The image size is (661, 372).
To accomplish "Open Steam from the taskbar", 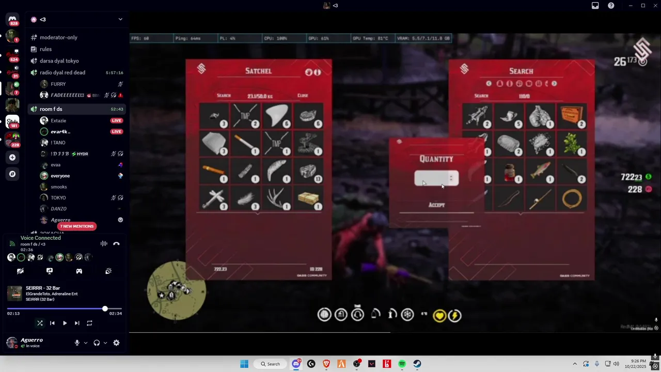I will point(417,364).
